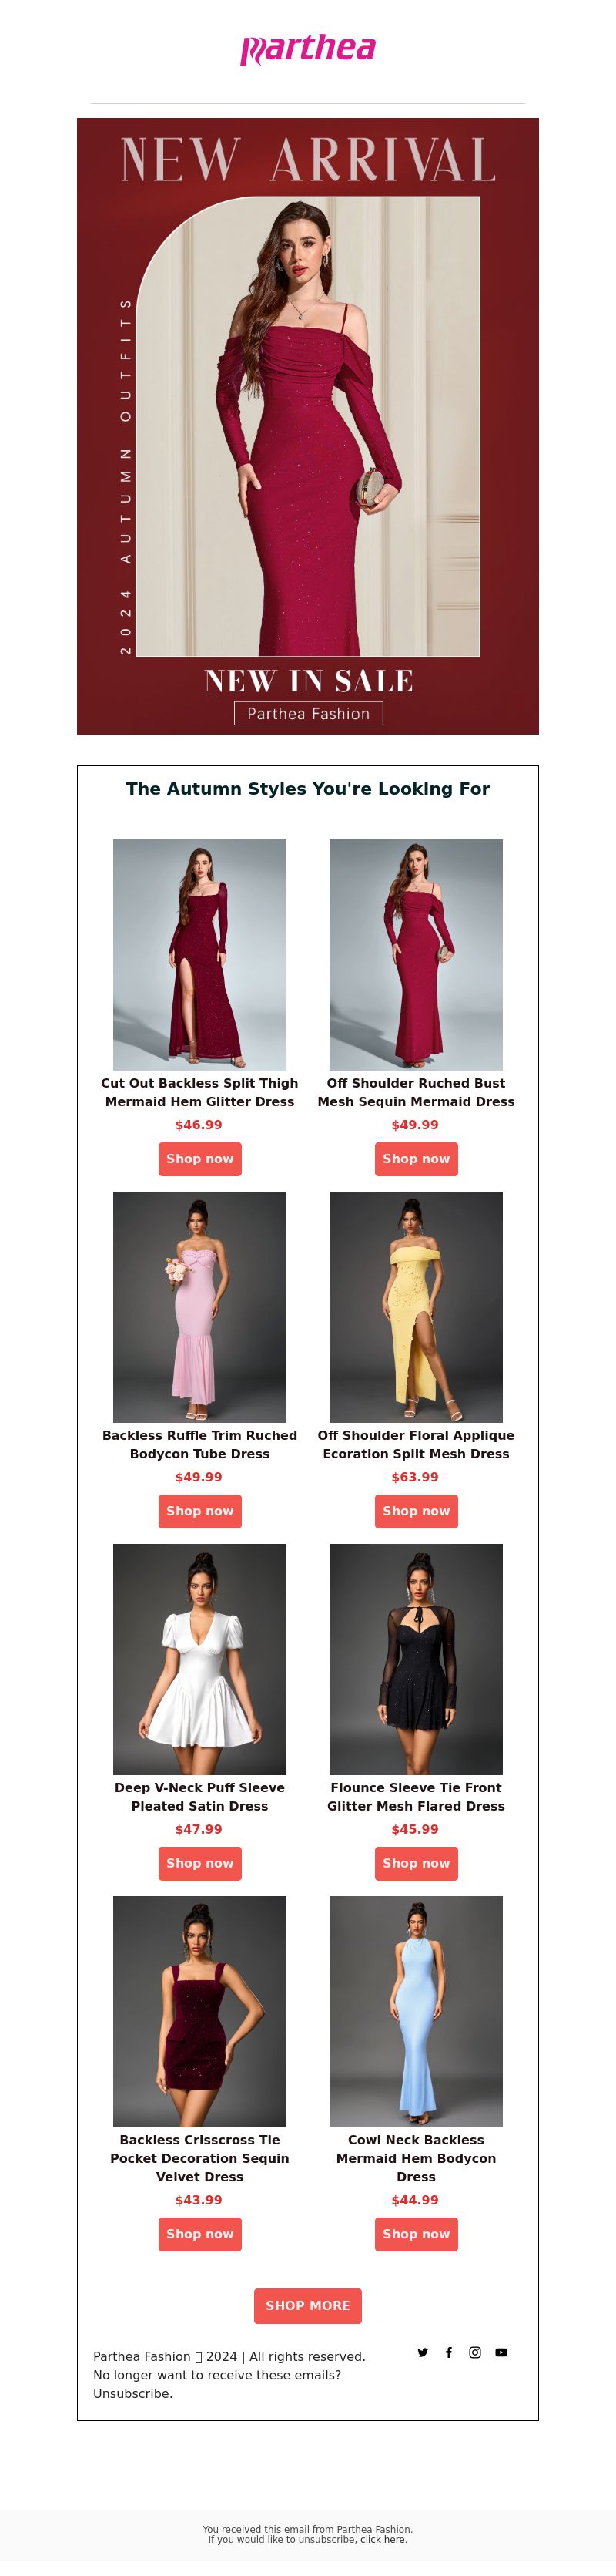Open the pink tube dress product image
616x2576 pixels.
[199, 1307]
